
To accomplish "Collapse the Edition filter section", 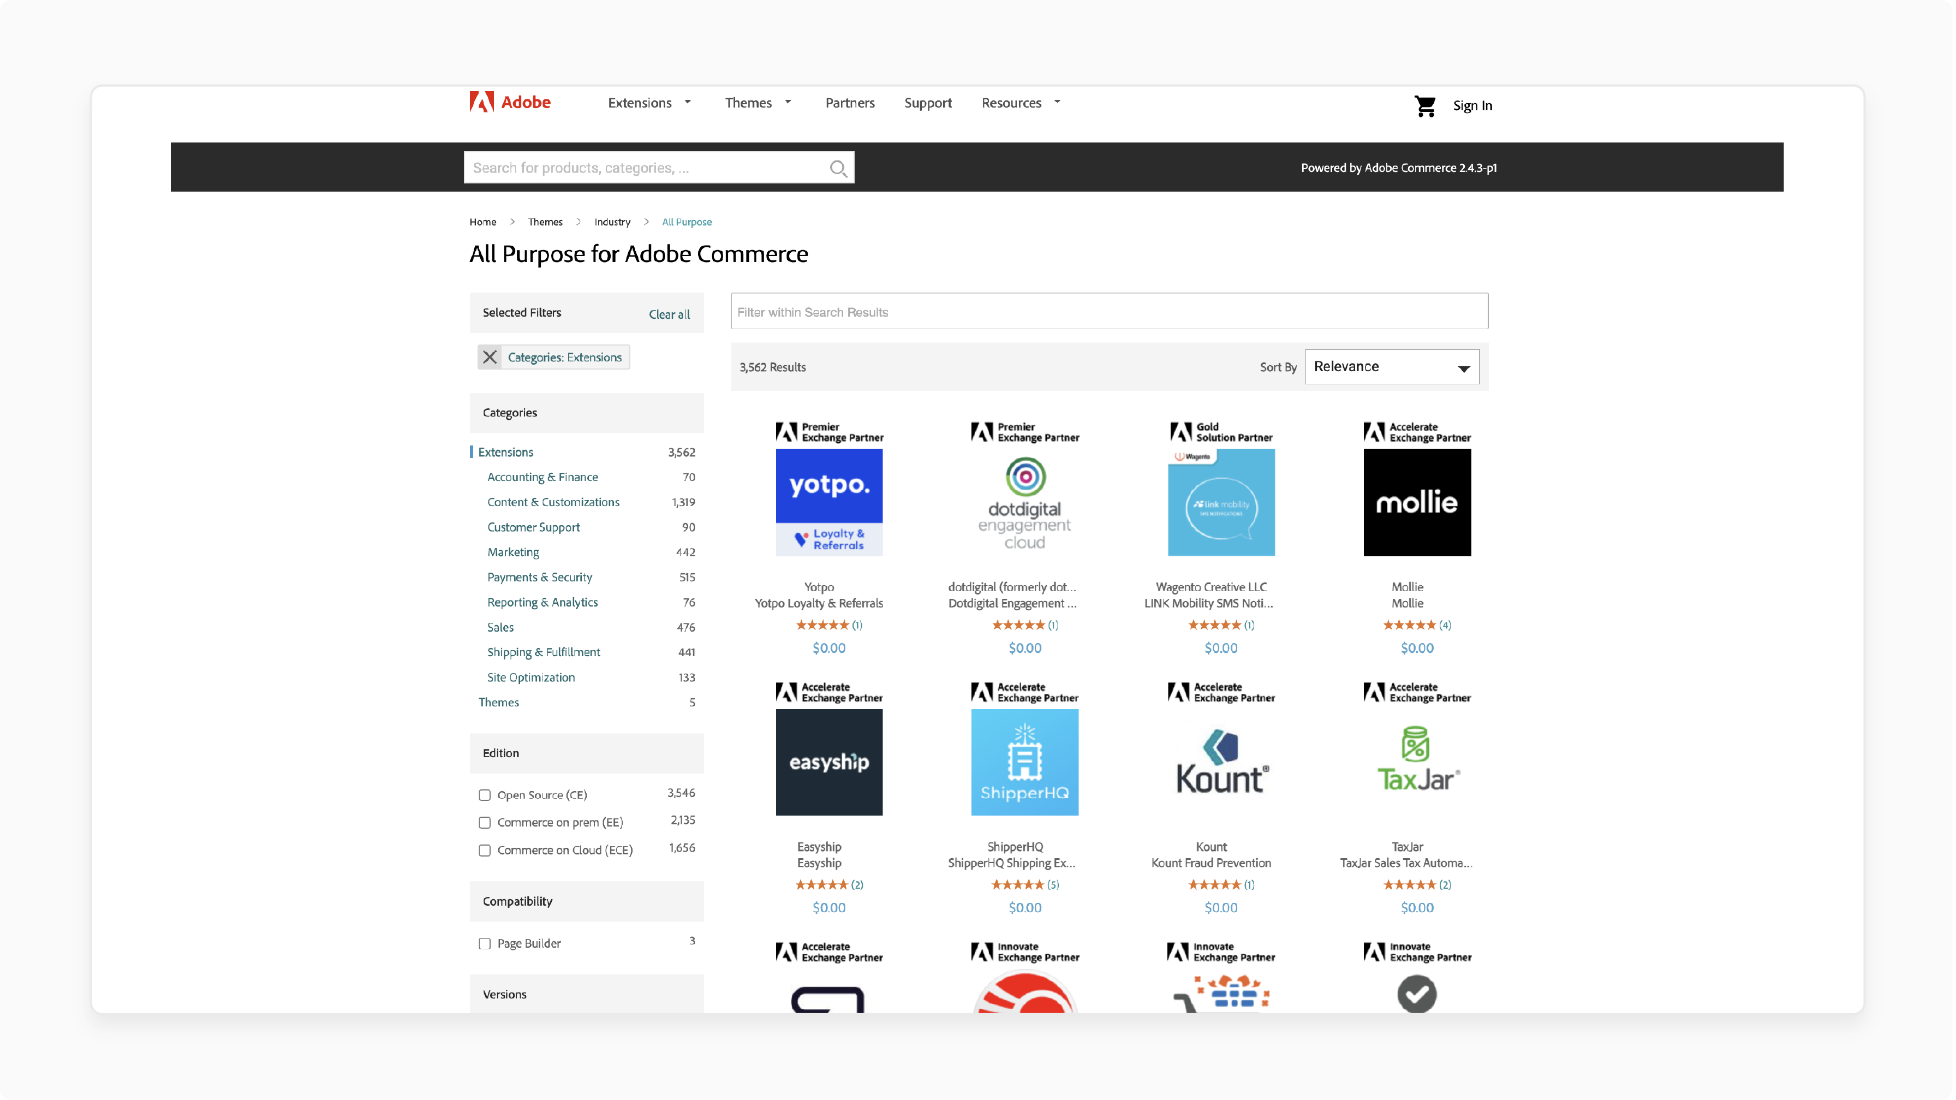I will (586, 753).
